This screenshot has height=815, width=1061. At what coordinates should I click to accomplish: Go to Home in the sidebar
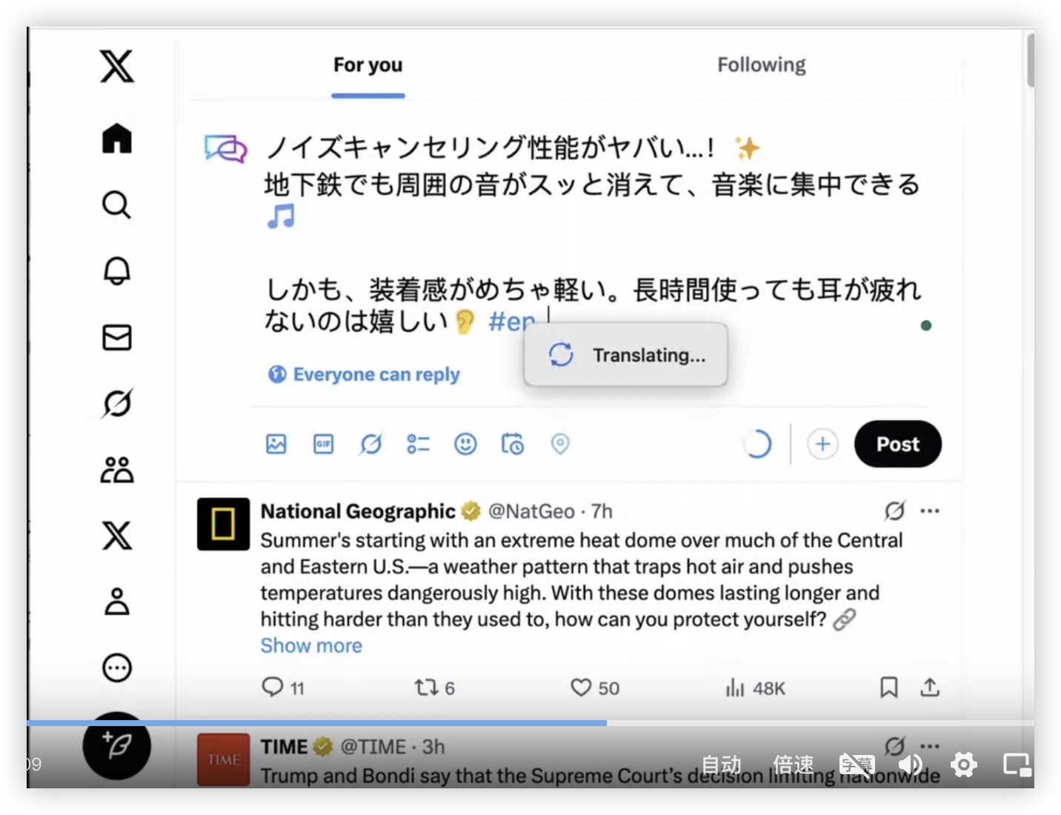117,138
